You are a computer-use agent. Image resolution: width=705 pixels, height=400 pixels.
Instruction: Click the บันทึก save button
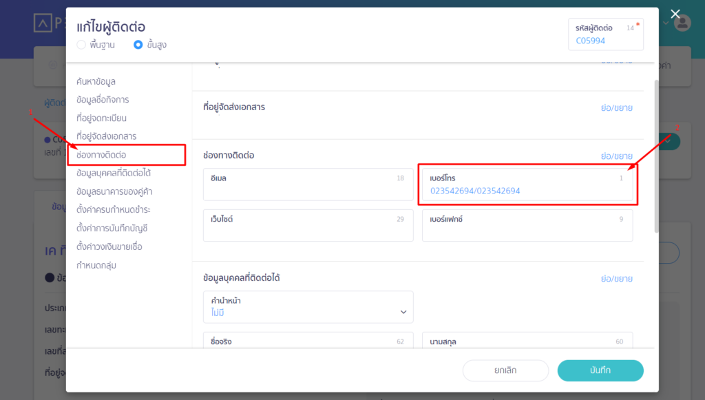[x=600, y=370]
